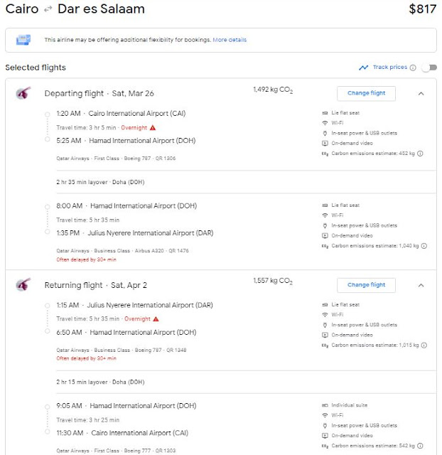Viewport: 442px width, 455px height.
Task: Open the More details link
Action: coord(230,40)
